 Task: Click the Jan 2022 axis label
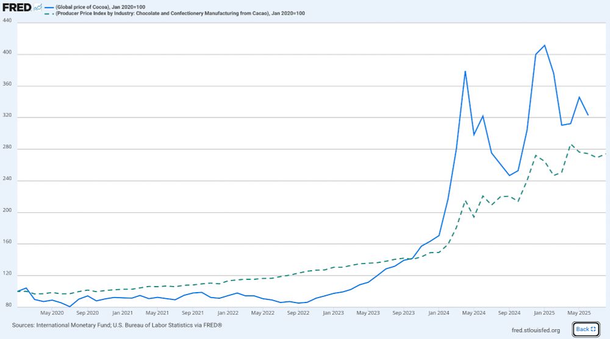click(x=228, y=313)
